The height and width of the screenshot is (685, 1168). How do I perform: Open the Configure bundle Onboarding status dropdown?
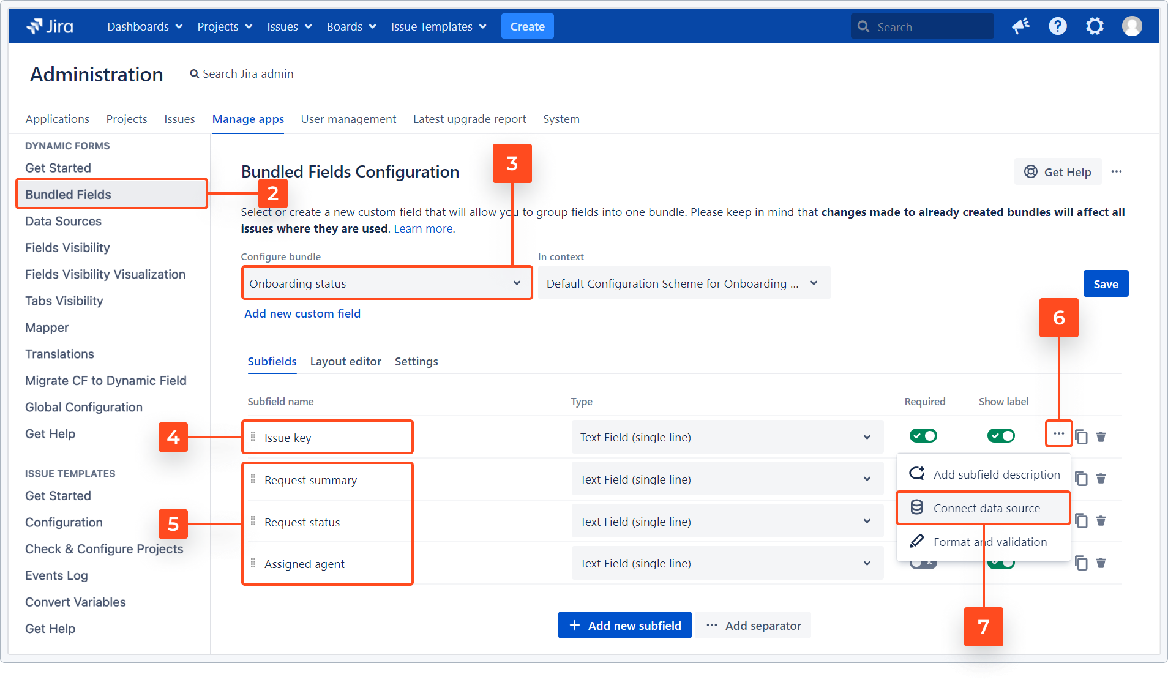click(x=387, y=283)
